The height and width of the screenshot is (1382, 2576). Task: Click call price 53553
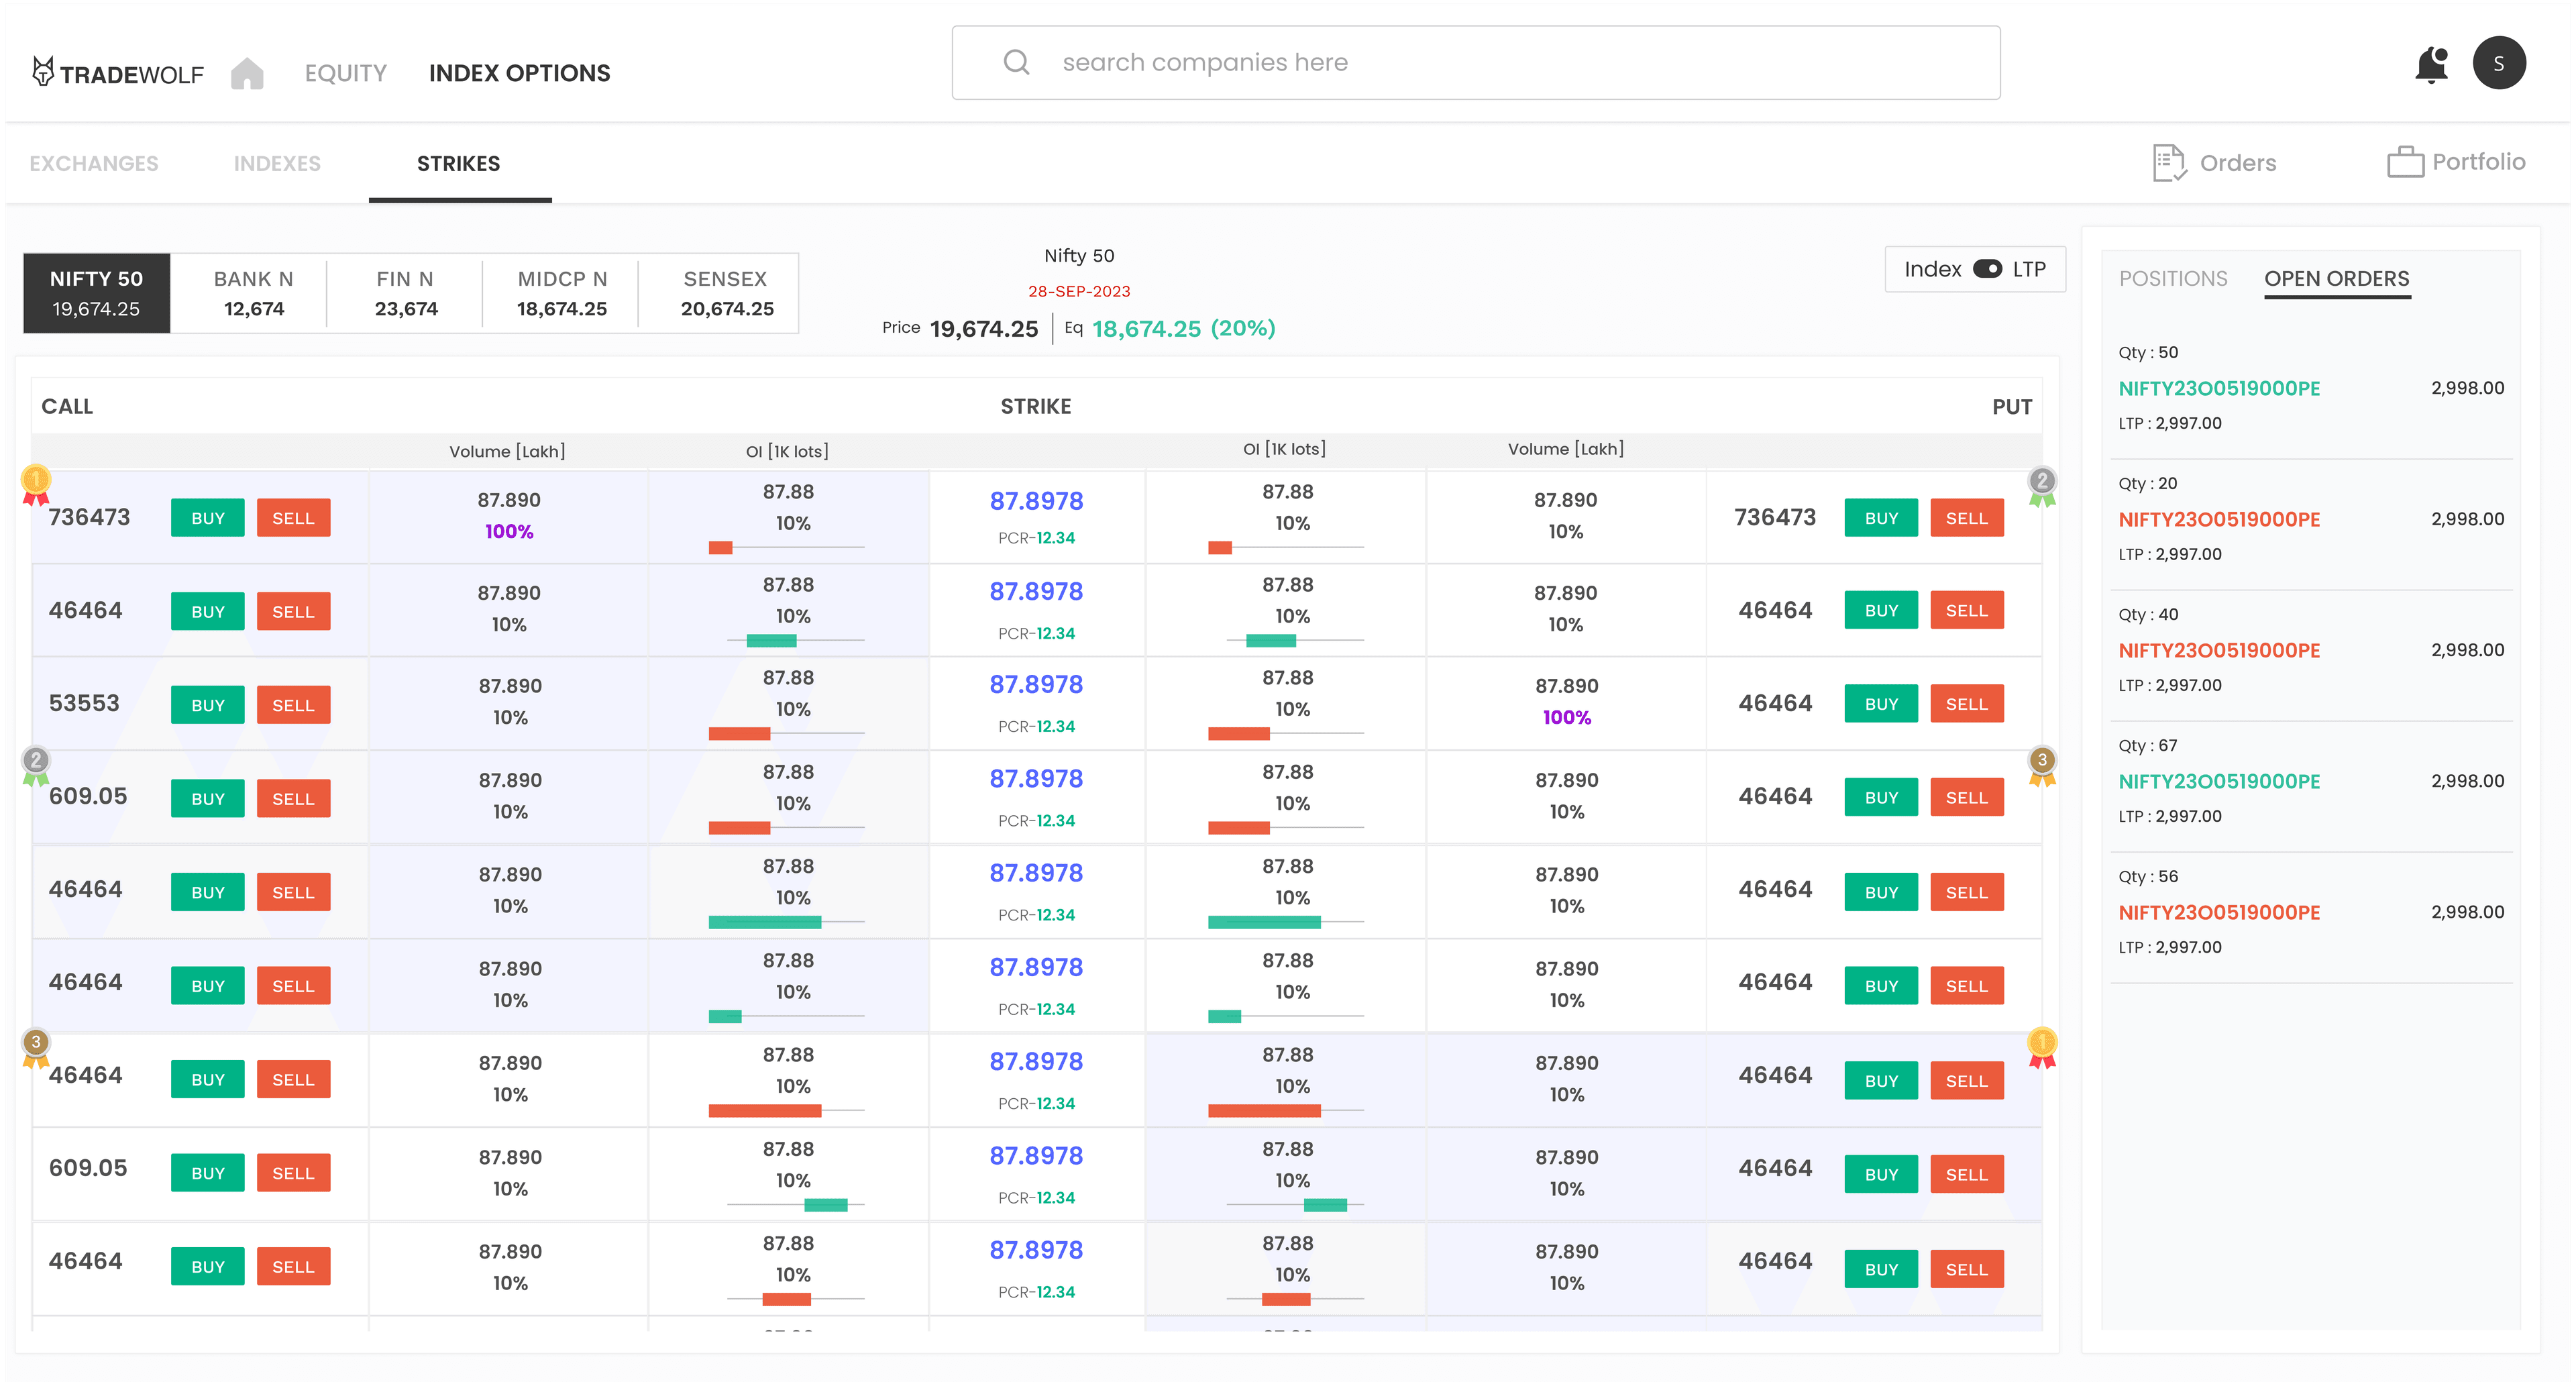[84, 703]
